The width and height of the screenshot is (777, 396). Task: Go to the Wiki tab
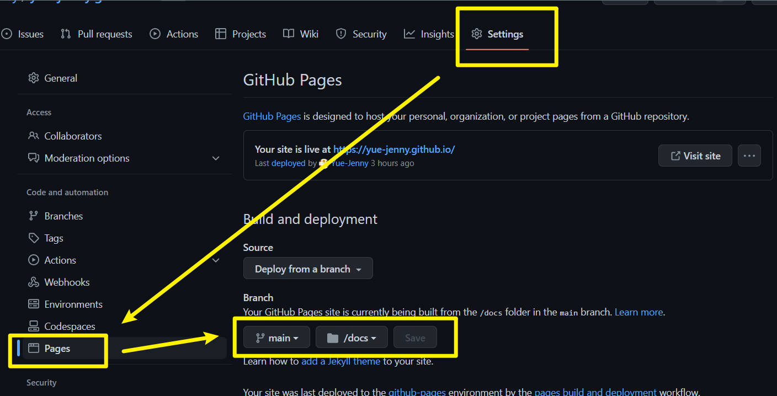point(301,34)
